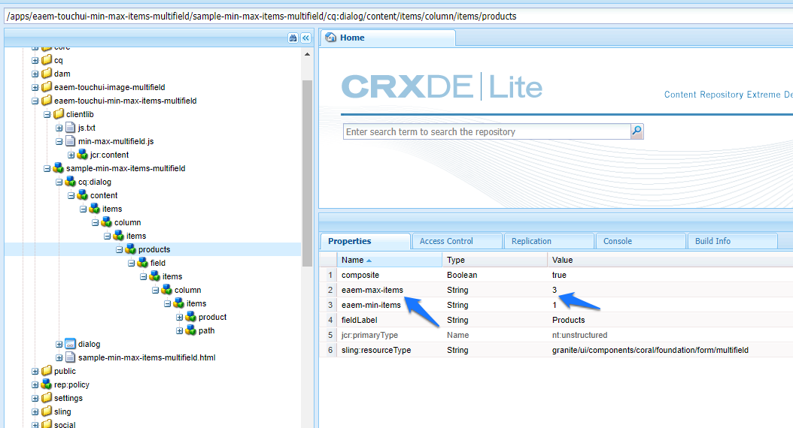793x428 pixels.
Task: Click the min-max-multifield.js file icon
Action: pyautogui.click(x=71, y=141)
